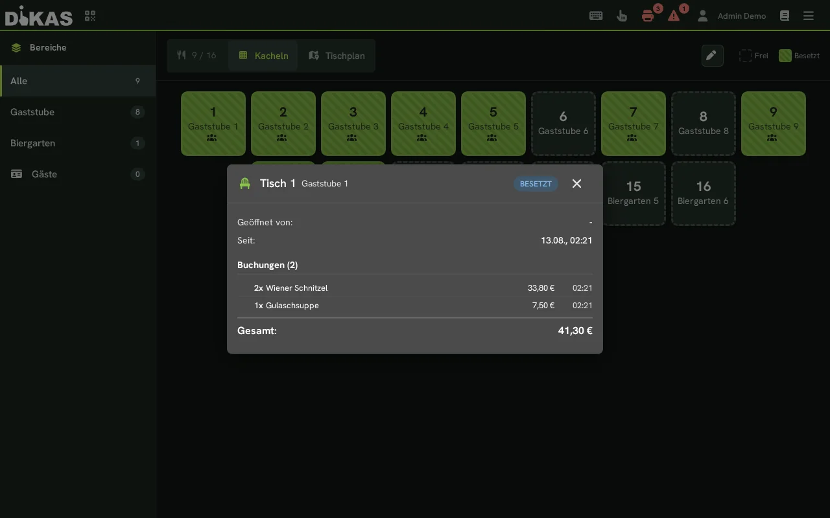Open the on-screen keyboard icon
This screenshot has width=830, height=518.
click(x=596, y=16)
